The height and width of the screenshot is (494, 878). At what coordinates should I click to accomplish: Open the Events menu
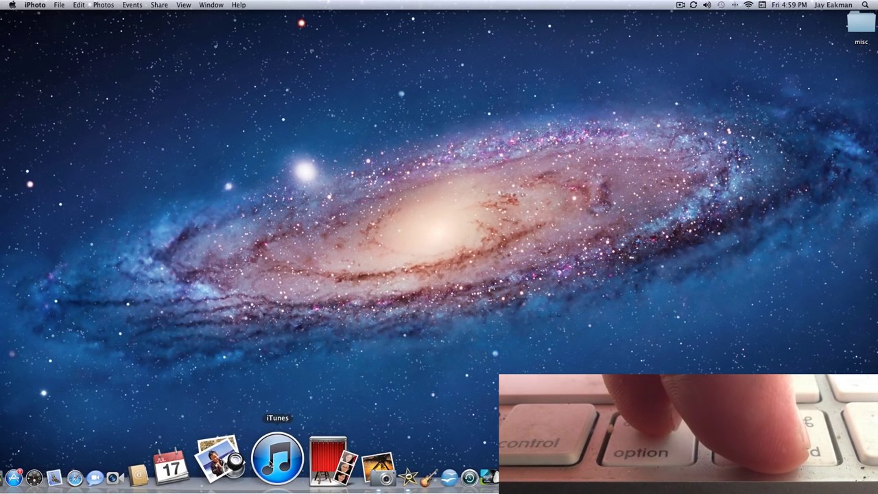point(132,5)
